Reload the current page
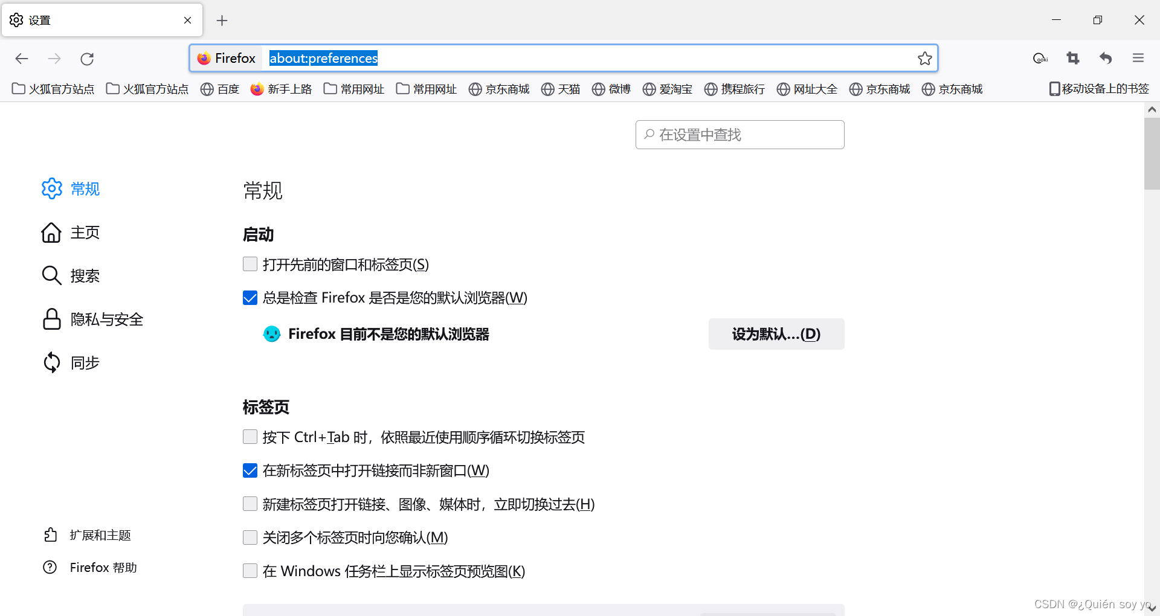This screenshot has height=616, width=1160. pos(87,59)
